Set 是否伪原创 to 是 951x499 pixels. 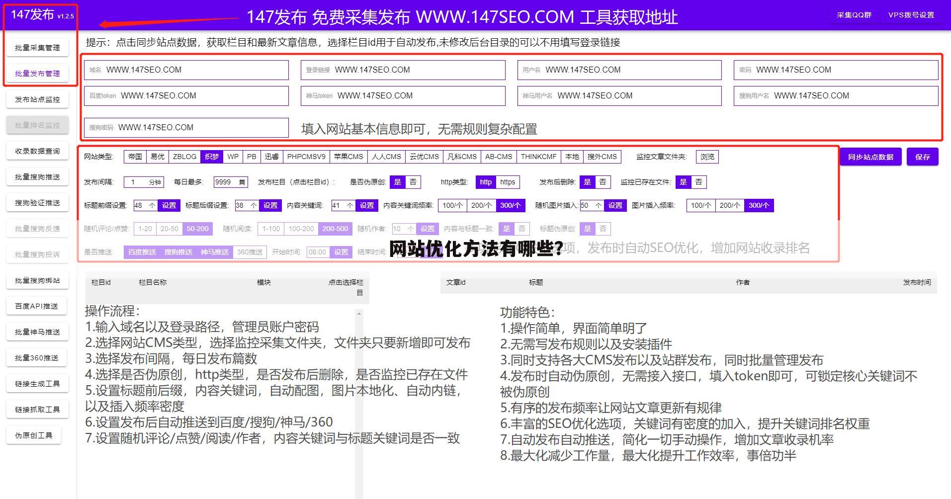coord(398,182)
